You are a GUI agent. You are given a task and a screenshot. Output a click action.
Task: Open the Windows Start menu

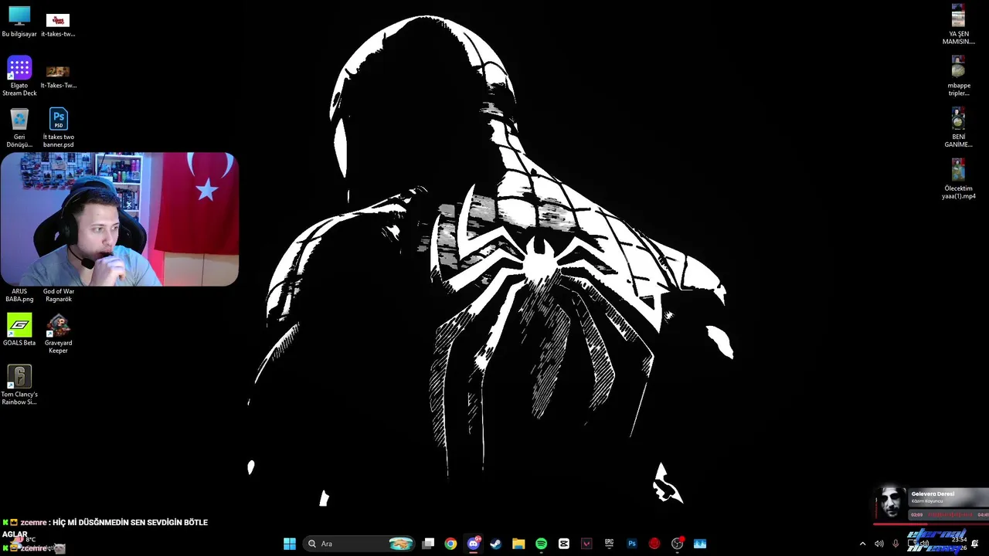pyautogui.click(x=289, y=544)
